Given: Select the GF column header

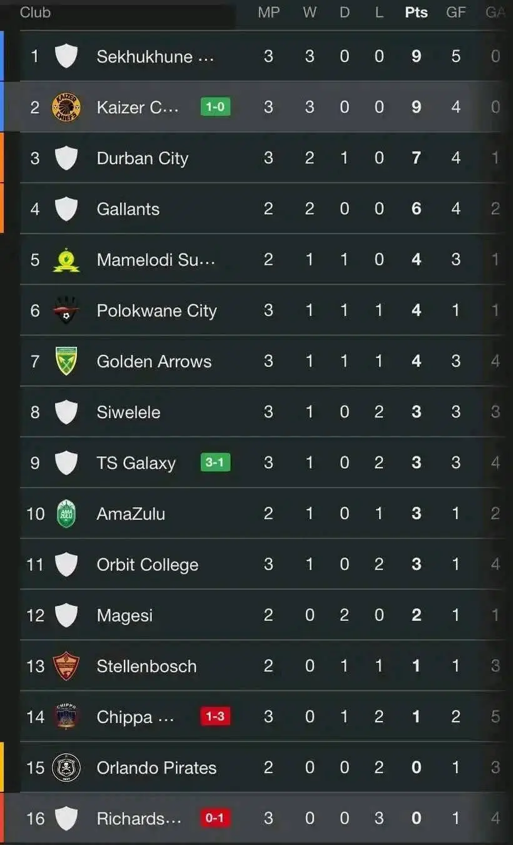Looking at the screenshot, I should 455,13.
